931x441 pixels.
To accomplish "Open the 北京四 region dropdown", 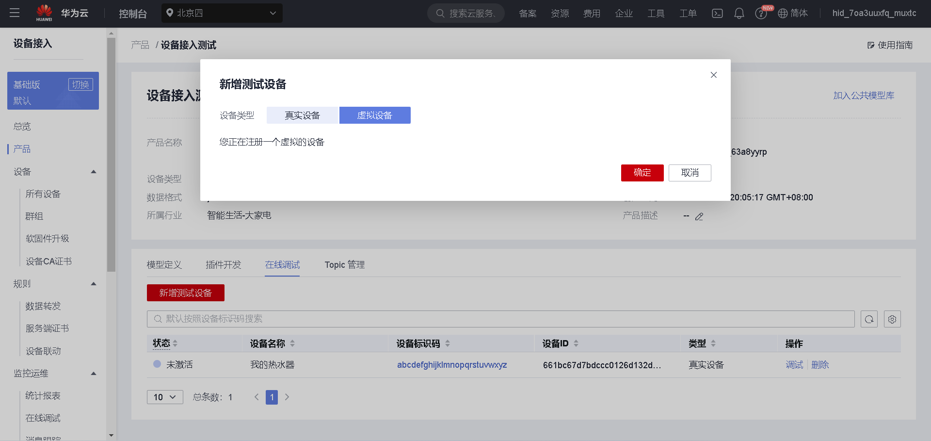I will point(222,13).
